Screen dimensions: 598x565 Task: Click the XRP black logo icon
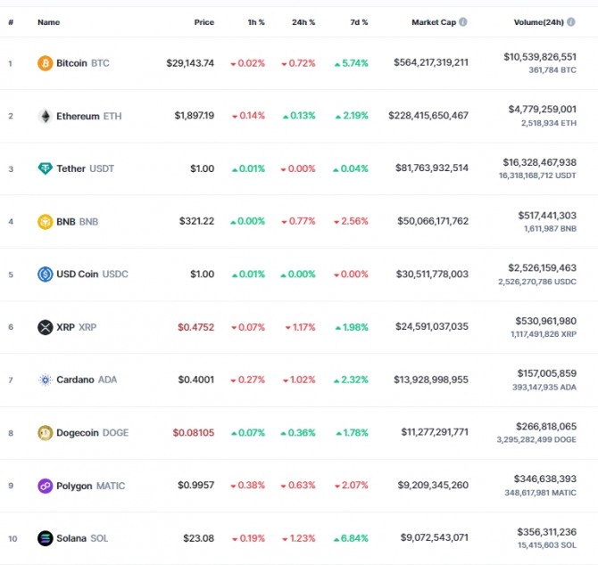45,327
